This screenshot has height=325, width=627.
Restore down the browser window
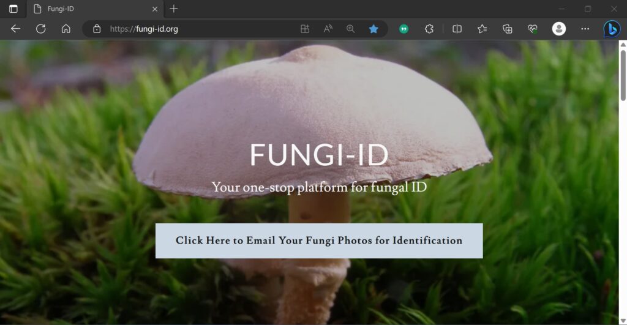588,9
